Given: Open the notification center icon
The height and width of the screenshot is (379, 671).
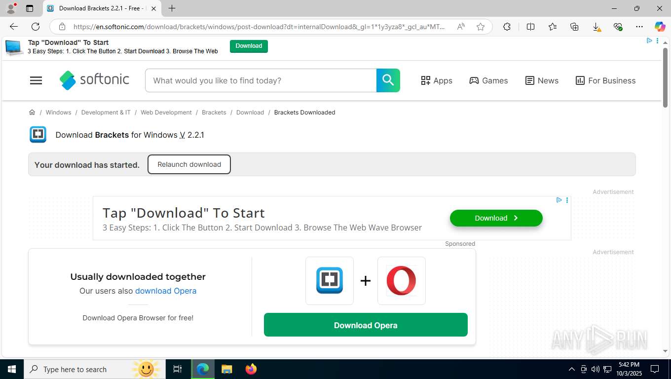Looking at the screenshot, I should pyautogui.click(x=655, y=369).
